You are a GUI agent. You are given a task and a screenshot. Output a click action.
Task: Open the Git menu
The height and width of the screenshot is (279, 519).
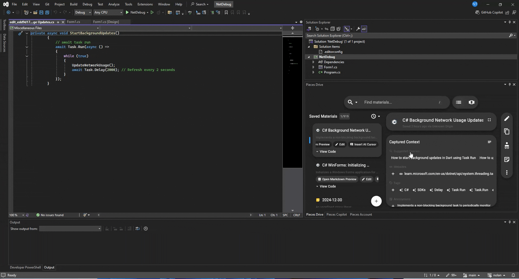47,4
